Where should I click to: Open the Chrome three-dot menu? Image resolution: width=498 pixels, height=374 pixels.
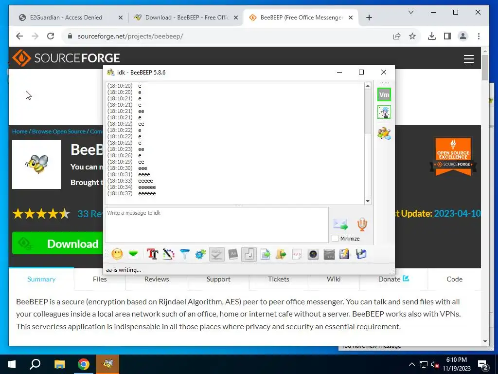click(x=479, y=36)
